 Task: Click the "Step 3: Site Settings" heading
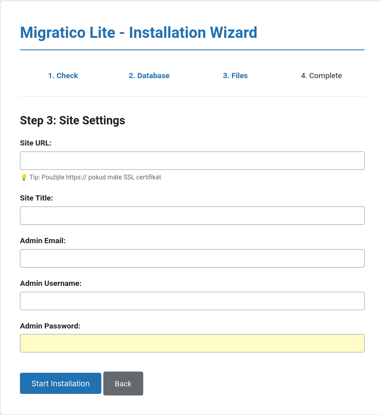coord(73,120)
